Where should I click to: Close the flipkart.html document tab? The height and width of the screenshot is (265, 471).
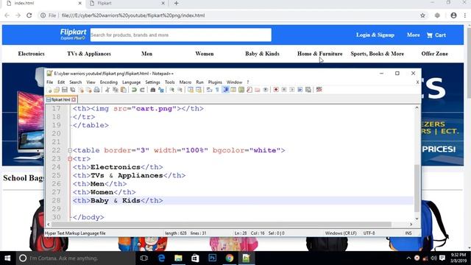[74, 99]
